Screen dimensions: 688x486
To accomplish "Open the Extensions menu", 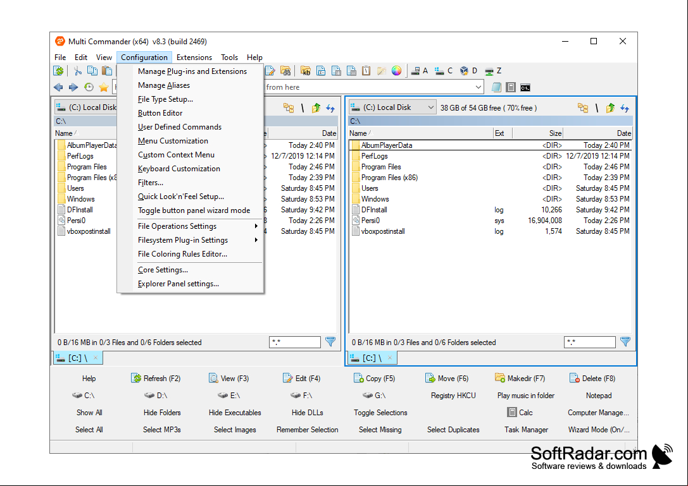I will [x=194, y=58].
